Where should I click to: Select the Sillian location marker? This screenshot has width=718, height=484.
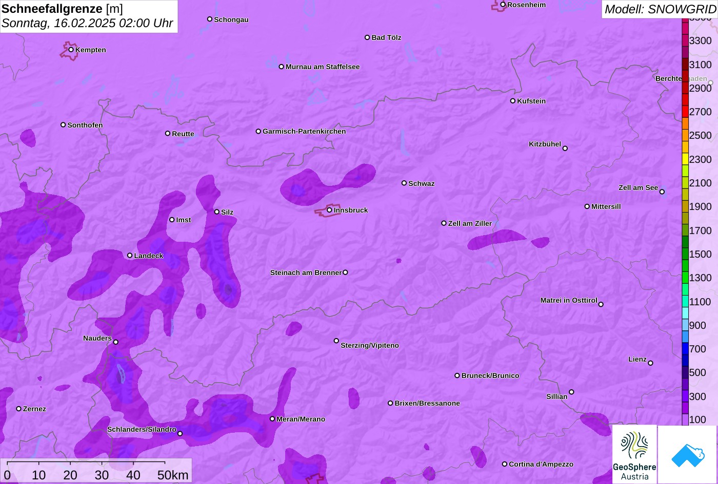click(571, 392)
